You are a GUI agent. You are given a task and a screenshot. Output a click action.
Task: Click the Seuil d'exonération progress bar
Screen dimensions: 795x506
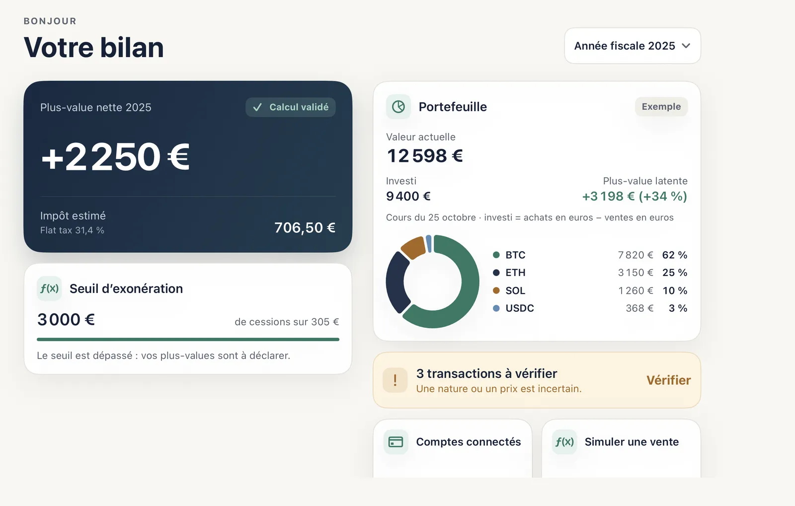point(188,340)
